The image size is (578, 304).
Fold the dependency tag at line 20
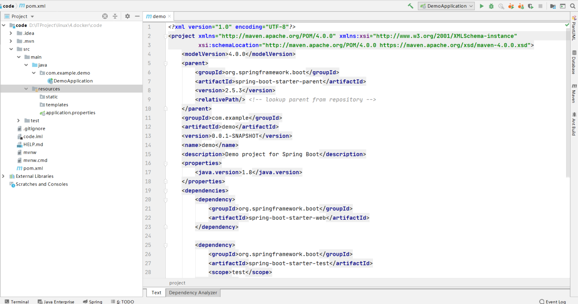[x=166, y=200]
